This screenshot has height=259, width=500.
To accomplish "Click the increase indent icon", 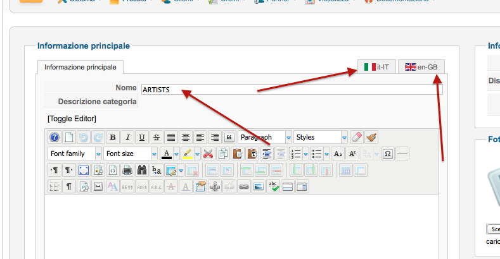I will point(267,154).
